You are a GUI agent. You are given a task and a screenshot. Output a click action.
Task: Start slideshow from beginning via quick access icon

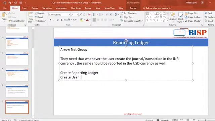(x=20, y=3)
